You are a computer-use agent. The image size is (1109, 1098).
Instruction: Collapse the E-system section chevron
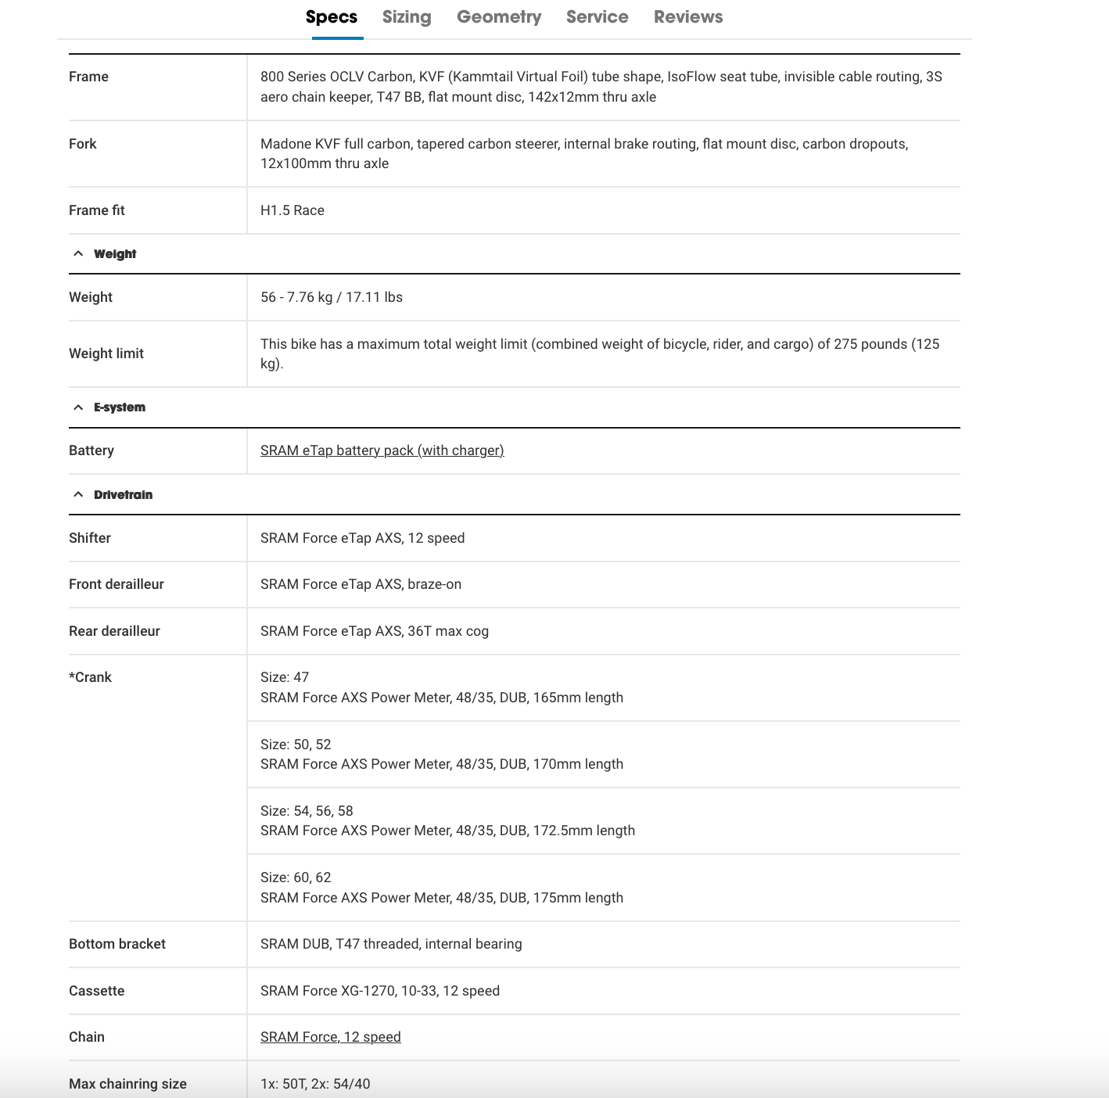coord(78,407)
